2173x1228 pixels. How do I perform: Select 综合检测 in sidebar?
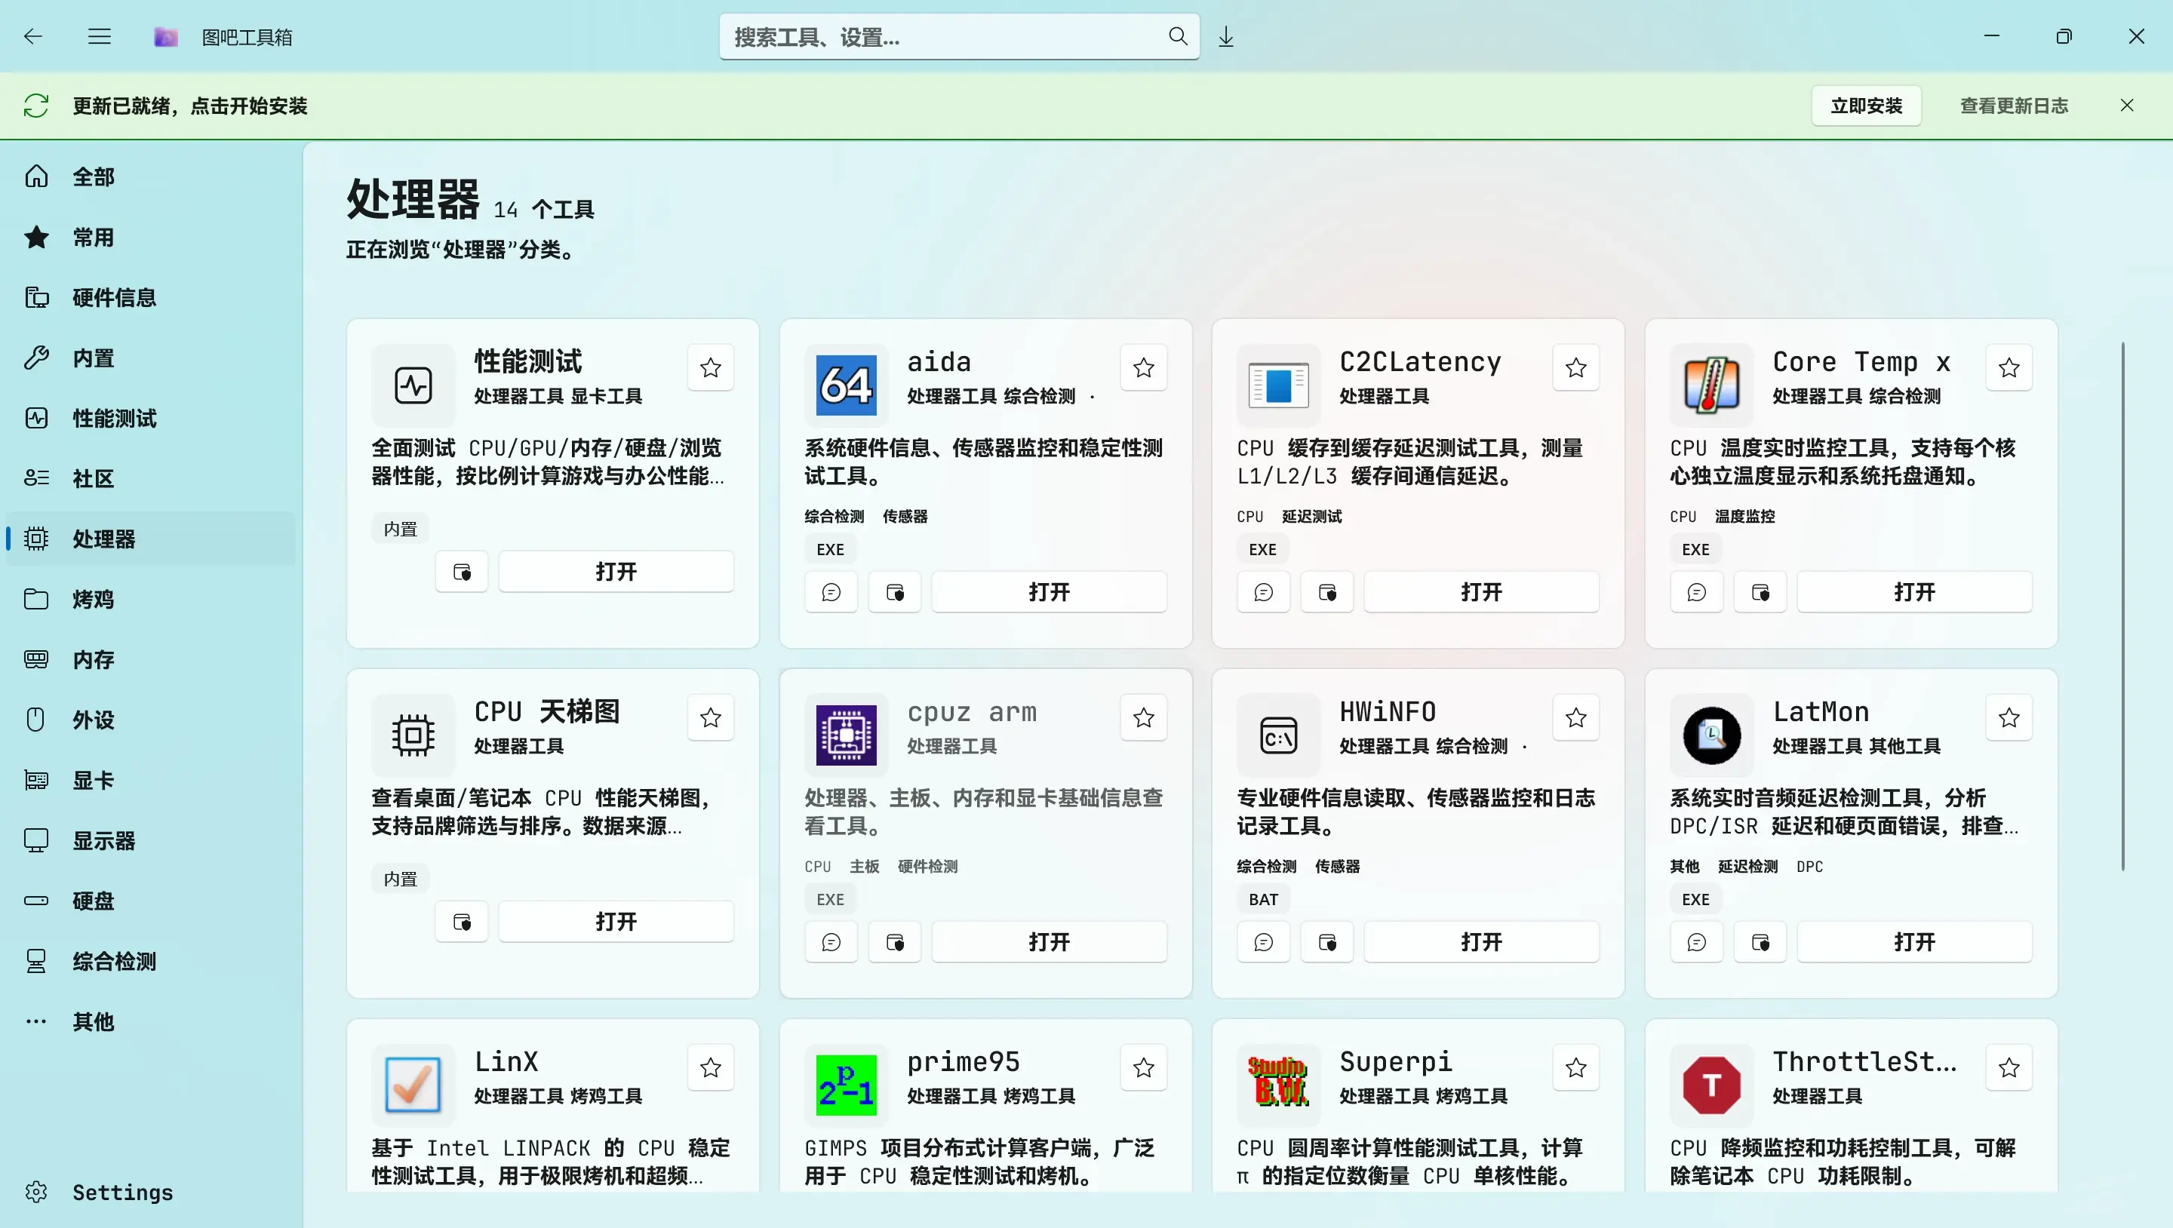click(x=151, y=961)
